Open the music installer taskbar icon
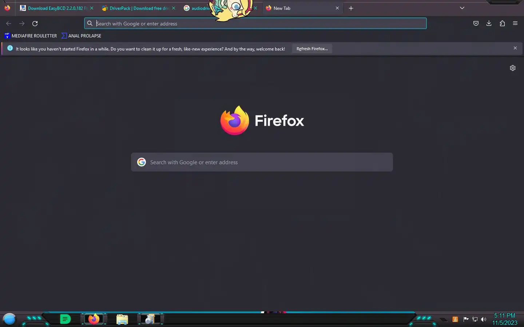This screenshot has width=524, height=327. [x=150, y=319]
